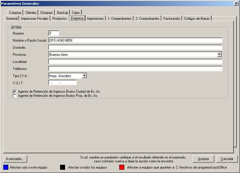
Task: Close the Parametros Generales window
Action: click(236, 3)
